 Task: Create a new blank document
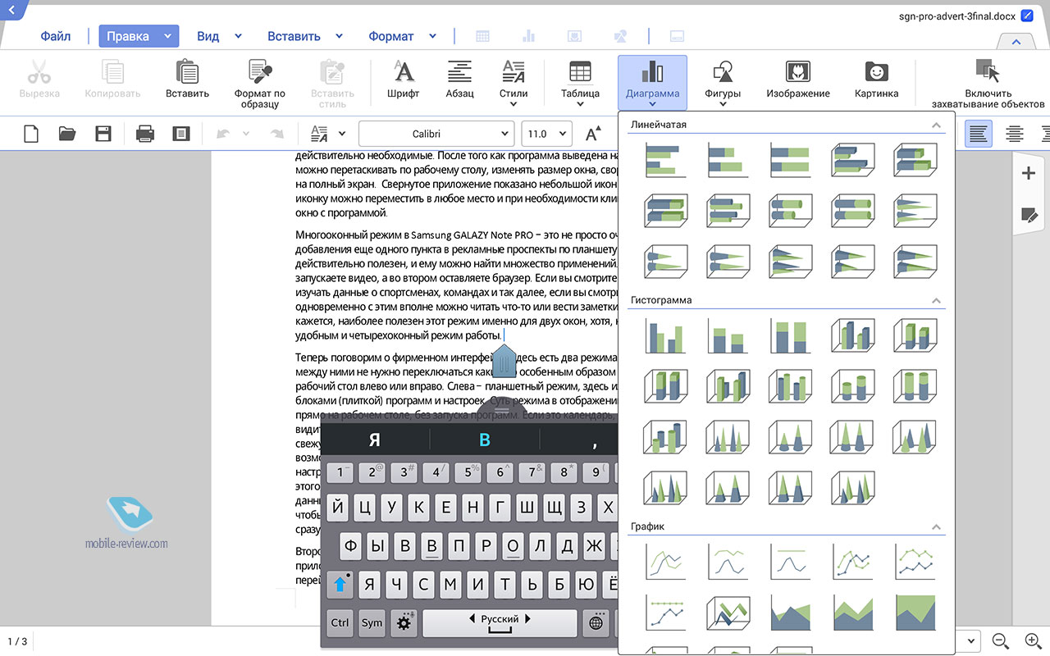click(31, 134)
